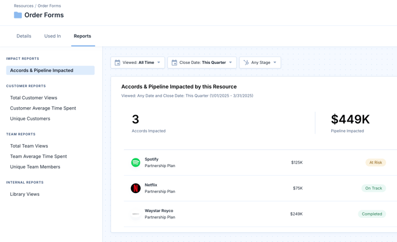
Task: Open Total Customer Views report
Action: pos(33,98)
